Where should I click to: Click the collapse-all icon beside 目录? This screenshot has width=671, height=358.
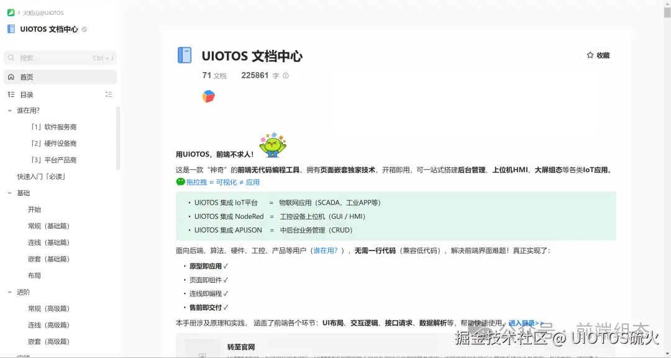click(109, 94)
